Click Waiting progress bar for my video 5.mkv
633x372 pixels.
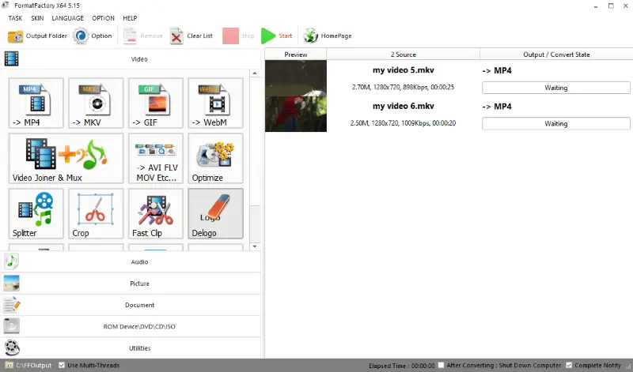point(556,88)
